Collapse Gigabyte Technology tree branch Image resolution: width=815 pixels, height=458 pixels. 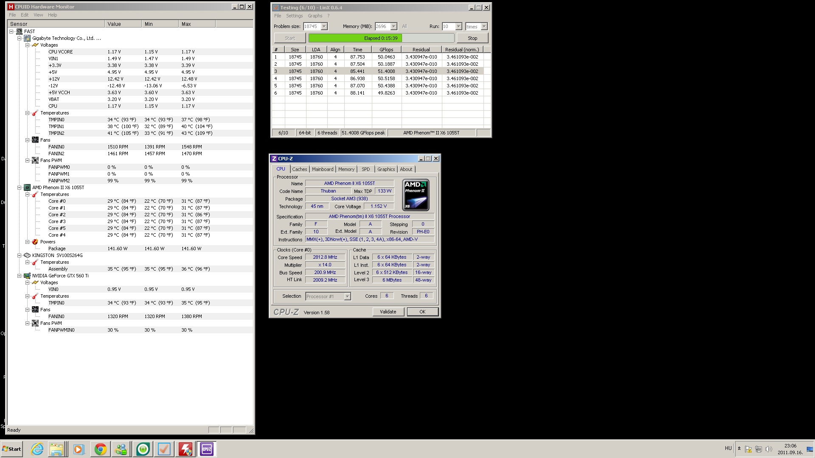point(20,38)
